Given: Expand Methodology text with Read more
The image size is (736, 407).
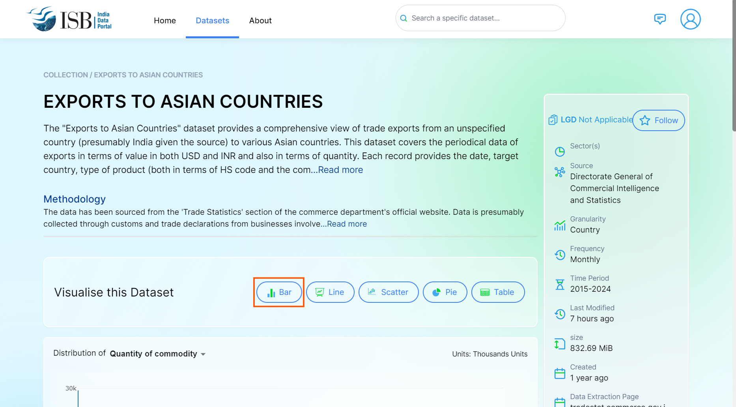Looking at the screenshot, I should click(347, 224).
